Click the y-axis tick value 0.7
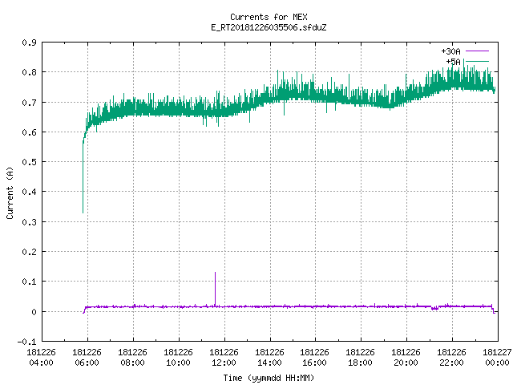This screenshot has width=513, height=385. [29, 103]
